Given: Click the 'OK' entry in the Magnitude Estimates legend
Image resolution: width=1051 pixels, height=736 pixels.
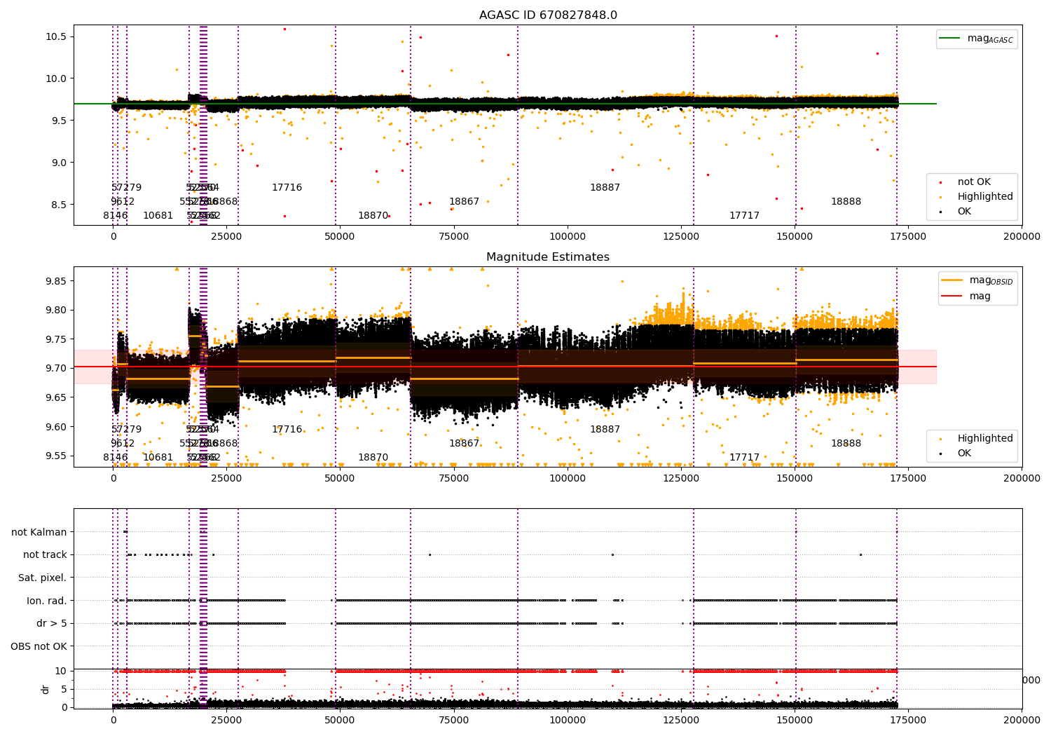Looking at the screenshot, I should 965,454.
